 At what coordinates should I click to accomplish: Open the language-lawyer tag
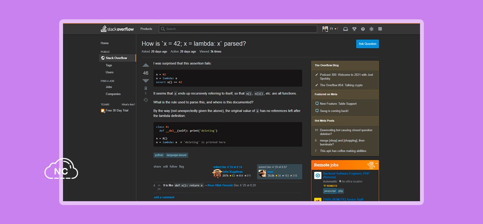(x=177, y=155)
